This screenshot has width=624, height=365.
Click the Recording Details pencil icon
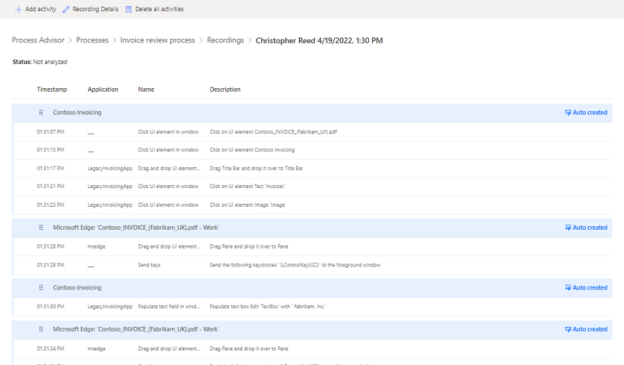click(66, 9)
